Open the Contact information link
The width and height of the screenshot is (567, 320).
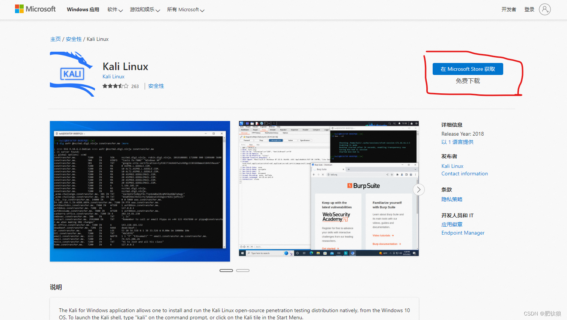(x=465, y=173)
